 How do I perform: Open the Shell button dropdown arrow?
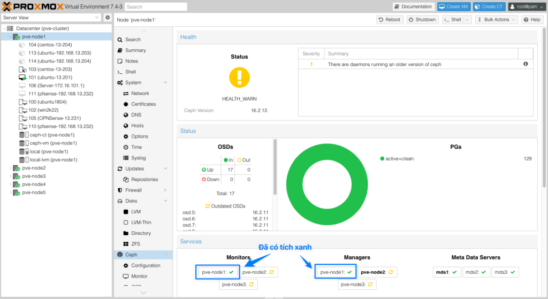pyautogui.click(x=467, y=20)
